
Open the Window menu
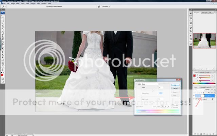tap(44, 3)
